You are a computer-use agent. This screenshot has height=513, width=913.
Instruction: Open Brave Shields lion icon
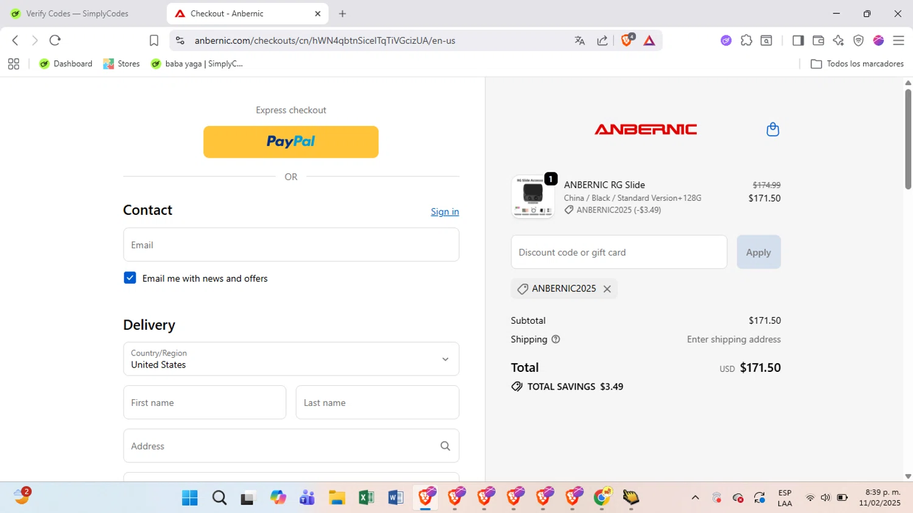(x=627, y=40)
